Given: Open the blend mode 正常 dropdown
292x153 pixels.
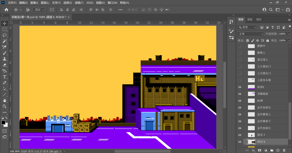Looking at the screenshot, I should pos(250,34).
